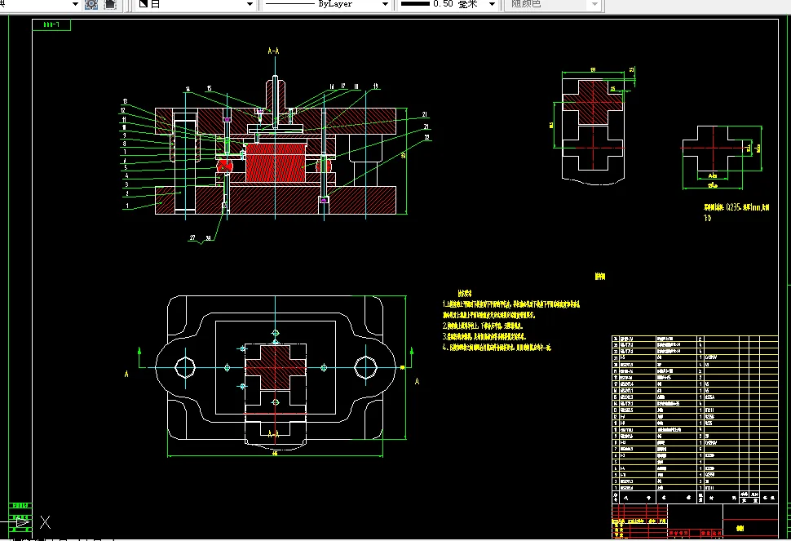Select the yellow A-A title above section view
Viewport: 791px width, 541px height.
(x=273, y=51)
